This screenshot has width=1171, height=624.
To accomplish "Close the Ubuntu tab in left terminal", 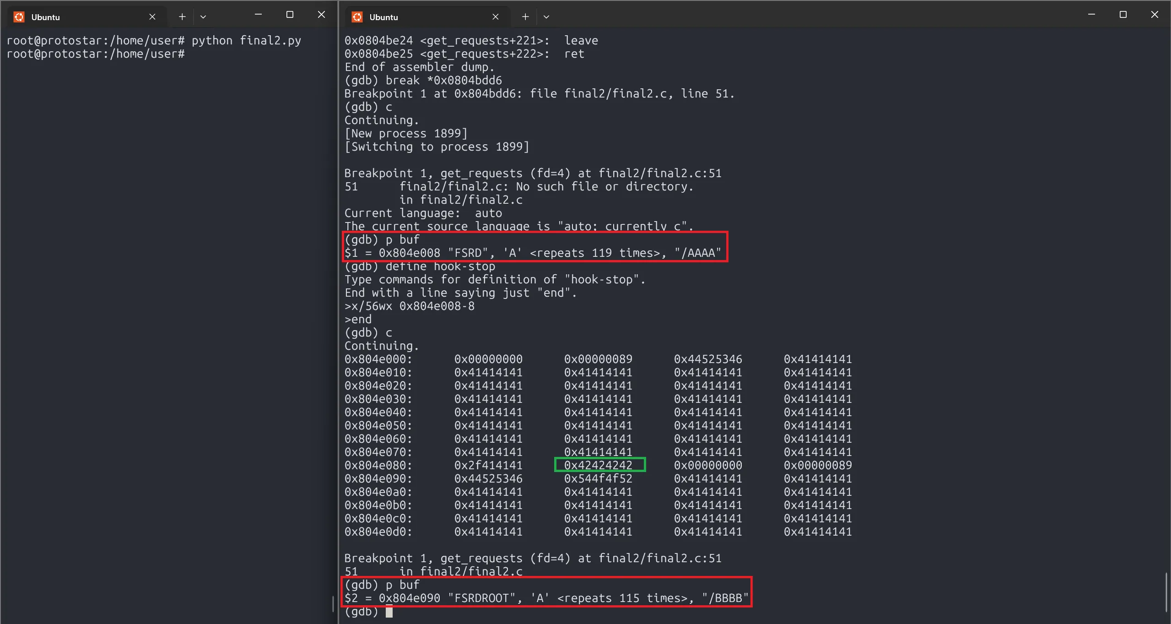I will pos(152,17).
